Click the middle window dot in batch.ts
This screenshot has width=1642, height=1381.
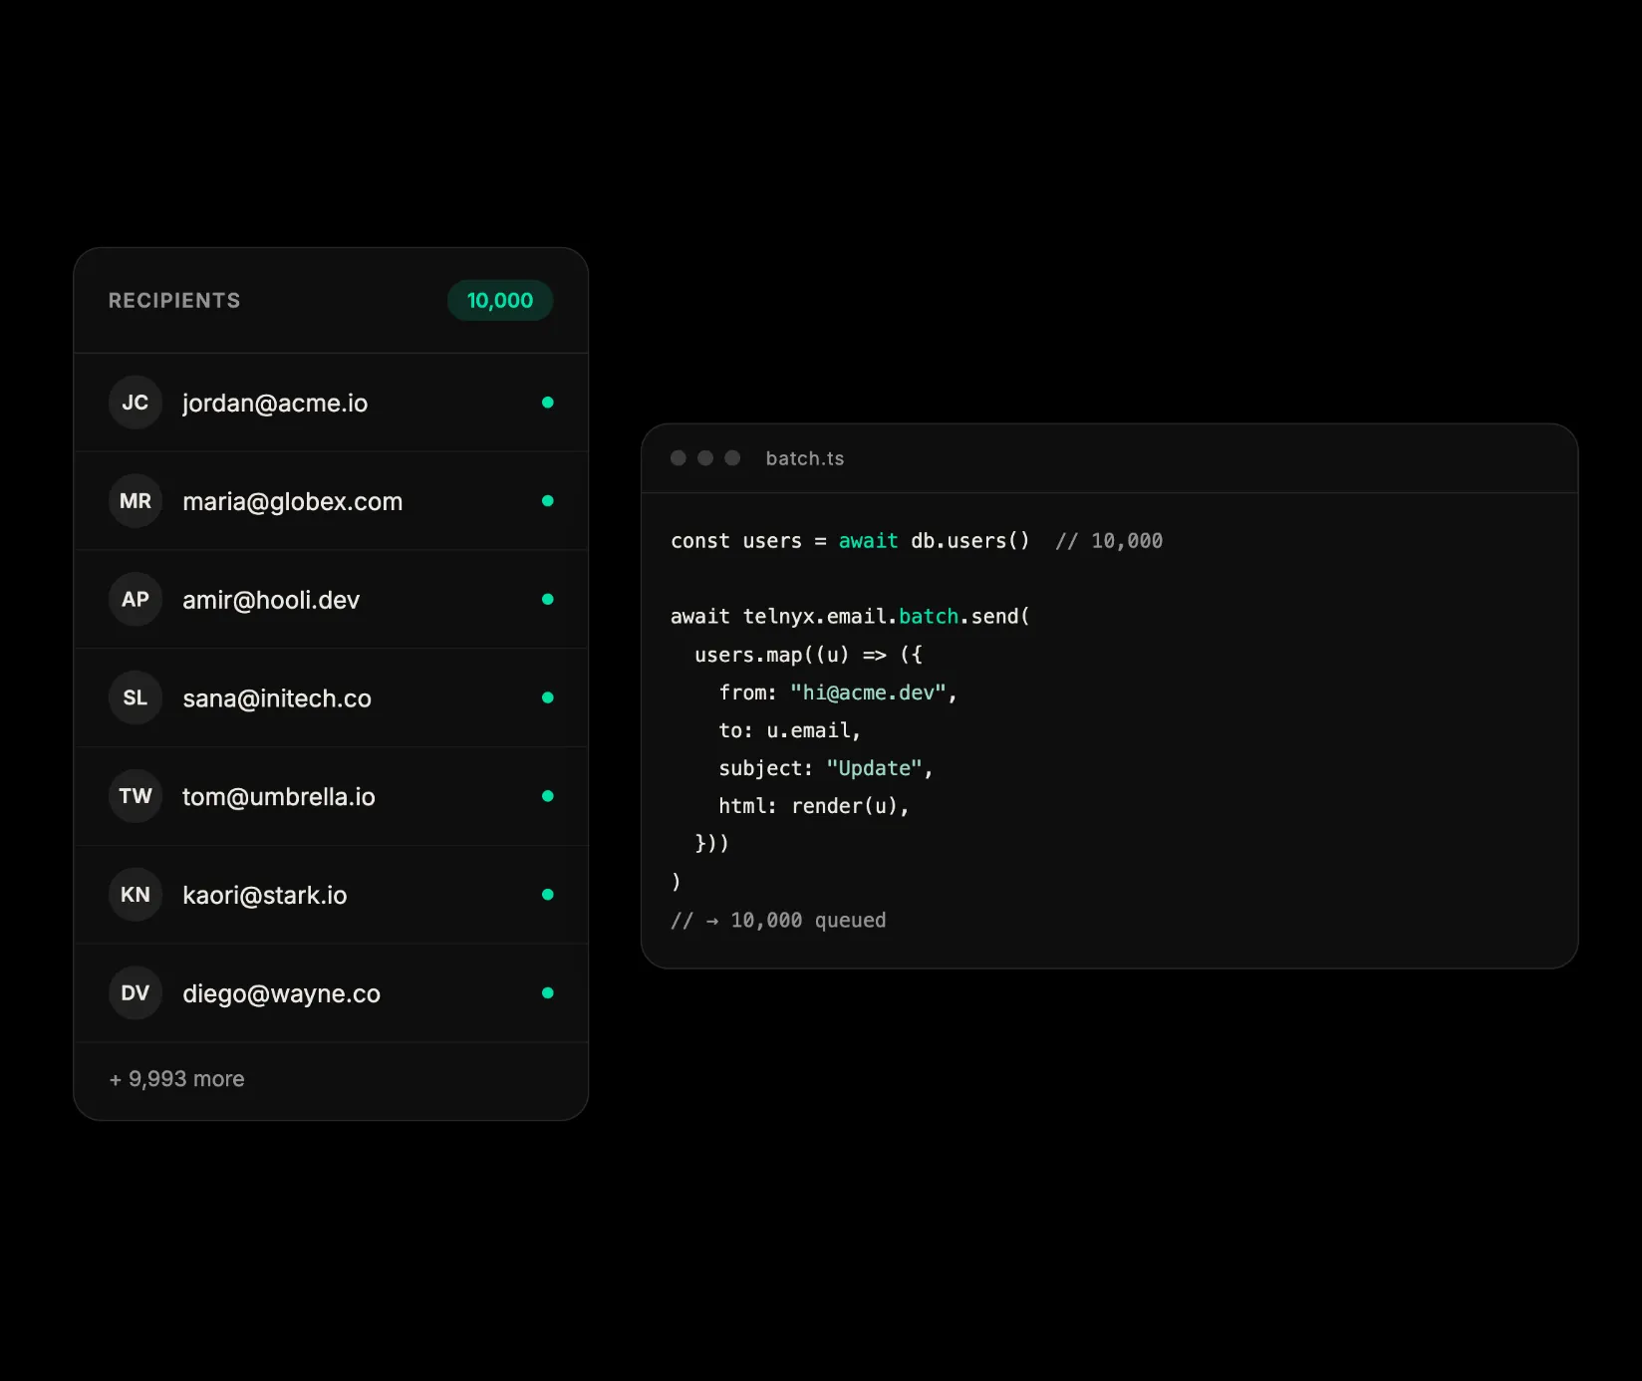[x=705, y=458]
